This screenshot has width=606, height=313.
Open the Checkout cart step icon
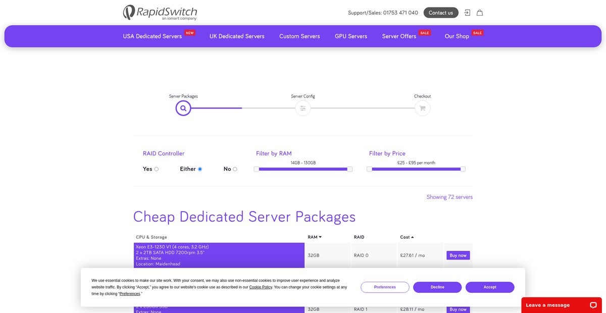tap(422, 108)
